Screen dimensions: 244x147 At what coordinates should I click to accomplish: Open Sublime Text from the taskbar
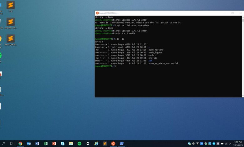tap(105, 144)
